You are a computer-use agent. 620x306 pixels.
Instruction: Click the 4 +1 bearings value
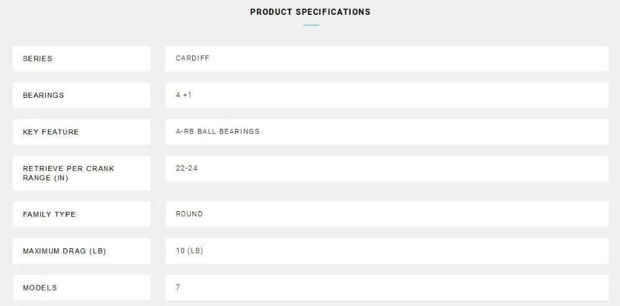click(184, 95)
